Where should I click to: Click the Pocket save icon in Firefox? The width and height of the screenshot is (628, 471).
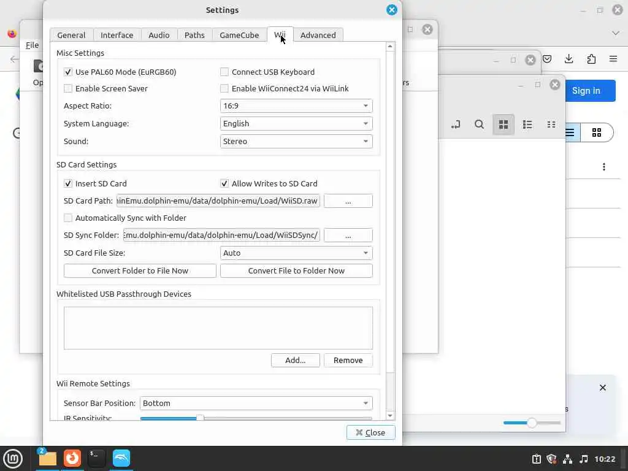click(547, 59)
